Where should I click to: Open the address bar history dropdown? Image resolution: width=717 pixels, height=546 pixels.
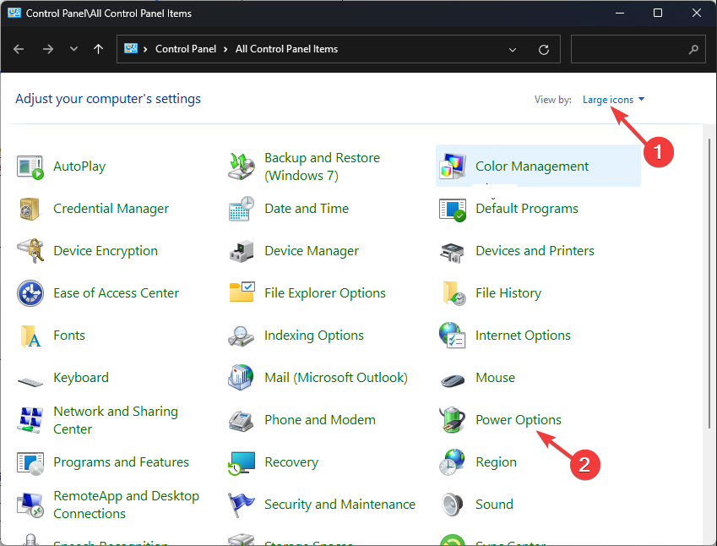pyautogui.click(x=513, y=50)
